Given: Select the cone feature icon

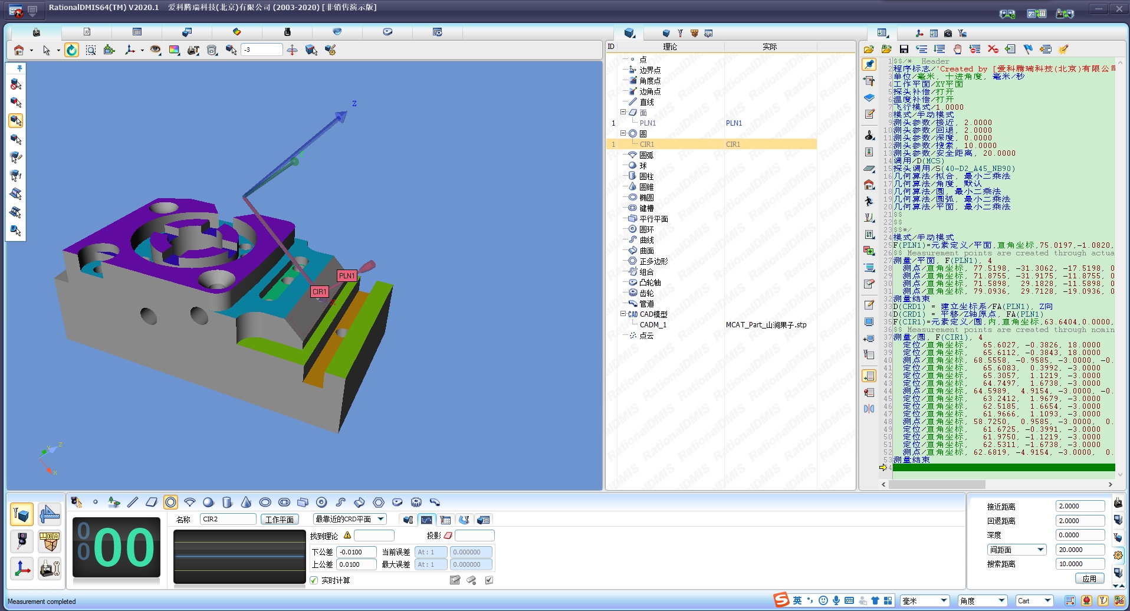Looking at the screenshot, I should click(x=246, y=502).
